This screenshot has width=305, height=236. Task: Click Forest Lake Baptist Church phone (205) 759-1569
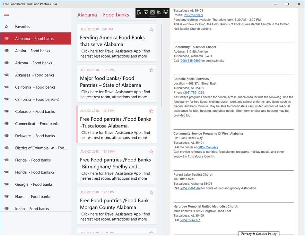pyautogui.click(x=190, y=188)
